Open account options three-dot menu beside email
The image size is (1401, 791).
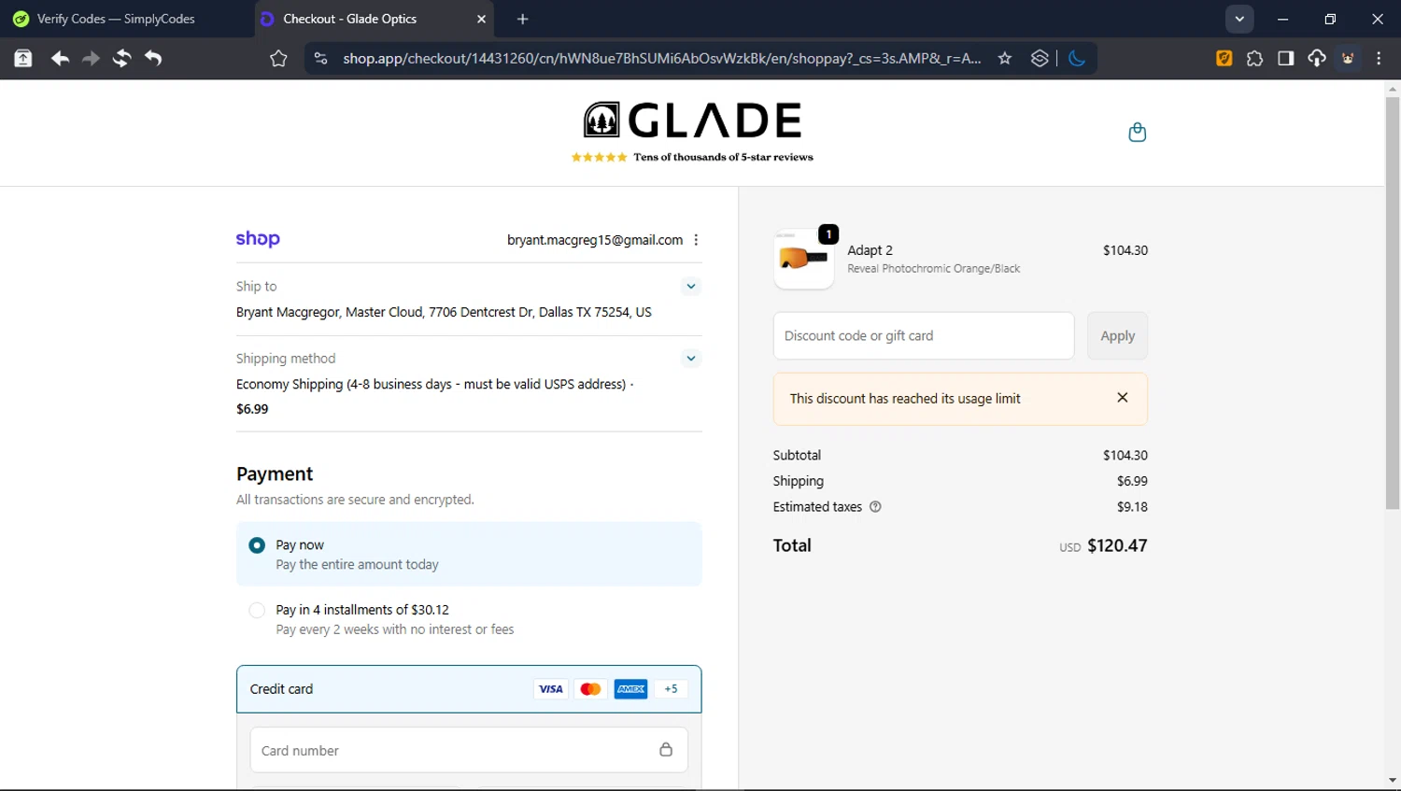(696, 240)
